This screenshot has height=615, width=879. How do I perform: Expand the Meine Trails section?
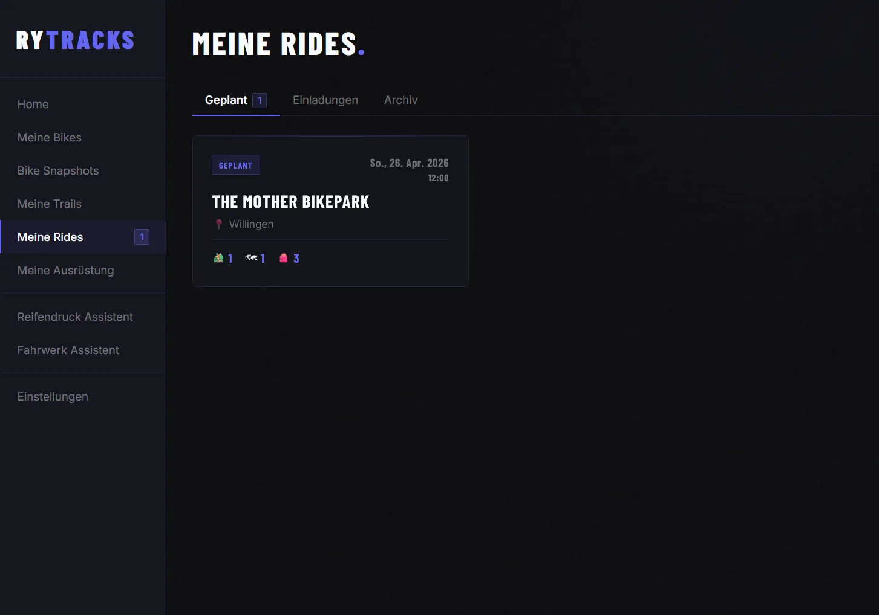tap(49, 204)
